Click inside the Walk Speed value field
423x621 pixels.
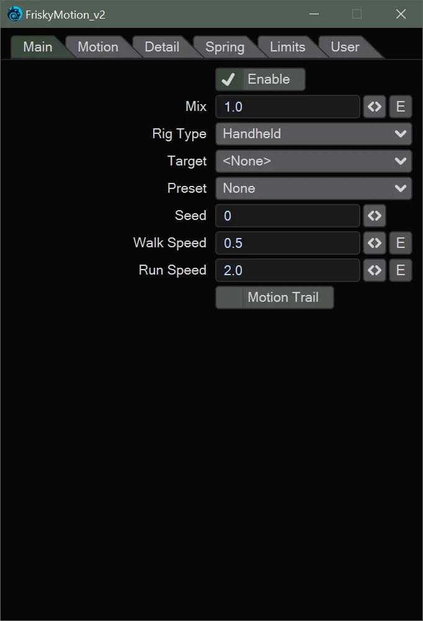click(287, 243)
